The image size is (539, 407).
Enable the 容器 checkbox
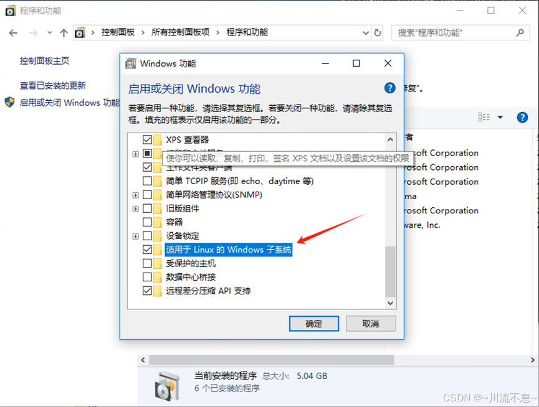[x=147, y=222]
